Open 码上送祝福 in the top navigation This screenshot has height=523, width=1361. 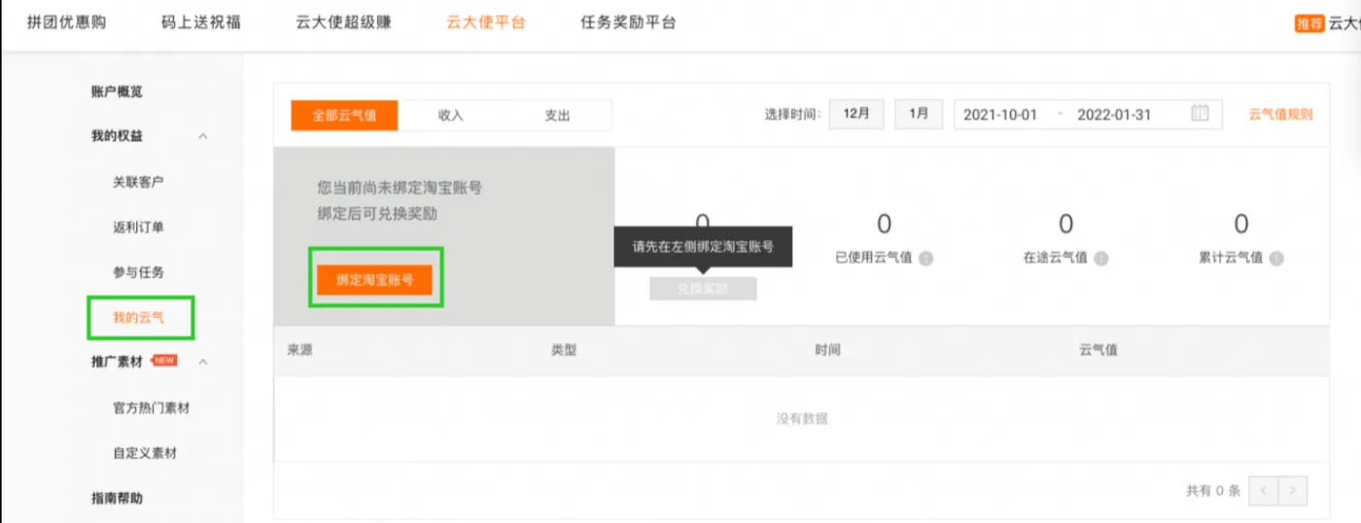point(201,22)
